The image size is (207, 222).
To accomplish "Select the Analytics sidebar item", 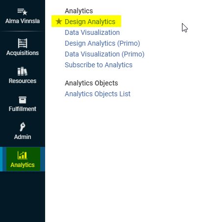I will pyautogui.click(x=23, y=159).
